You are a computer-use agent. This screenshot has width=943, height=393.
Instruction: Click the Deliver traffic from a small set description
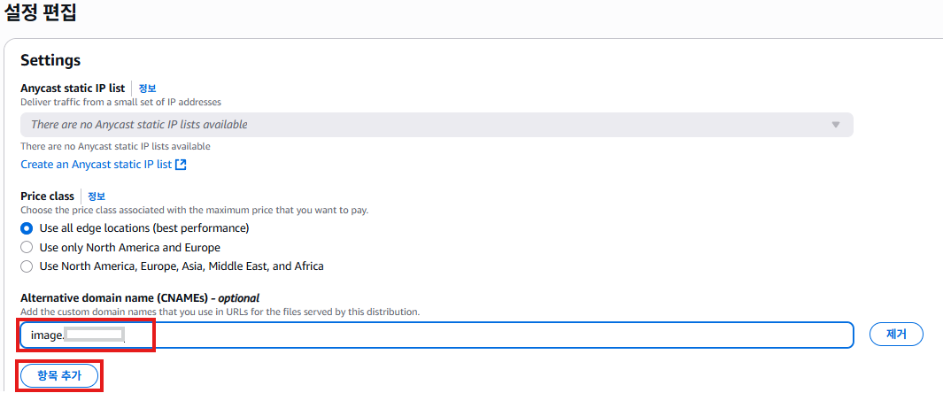pyautogui.click(x=121, y=103)
